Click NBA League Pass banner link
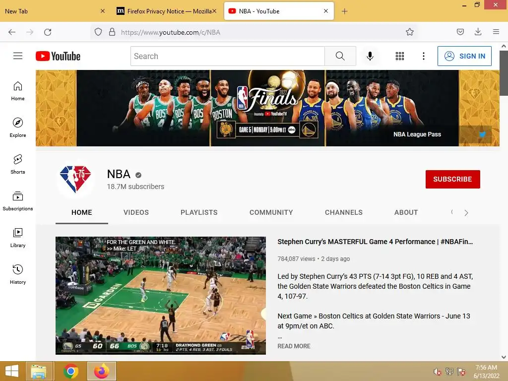The image size is (508, 381). pos(417,134)
